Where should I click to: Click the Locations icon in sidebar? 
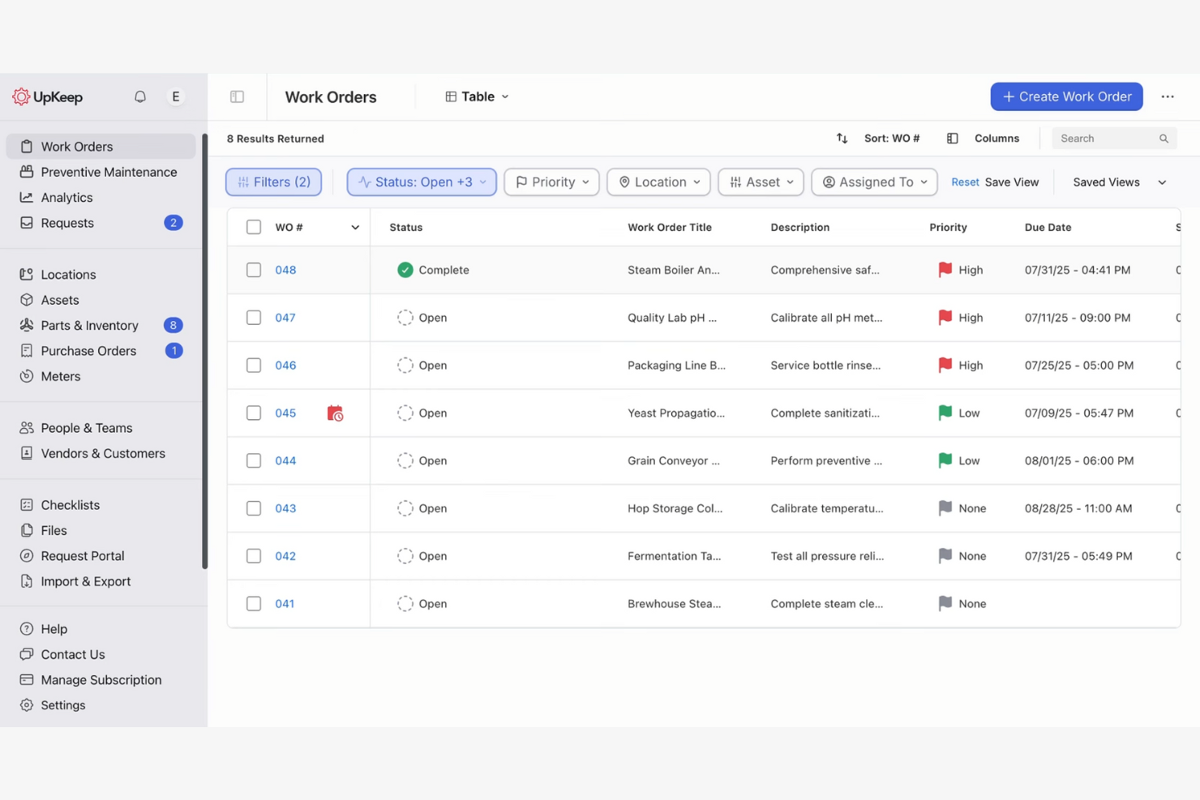click(x=27, y=275)
